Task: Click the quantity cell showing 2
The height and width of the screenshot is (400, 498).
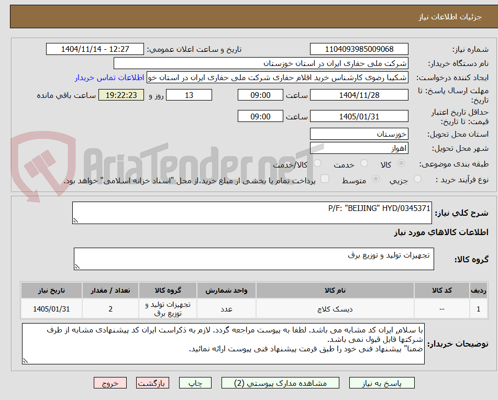Action: (x=110, y=309)
